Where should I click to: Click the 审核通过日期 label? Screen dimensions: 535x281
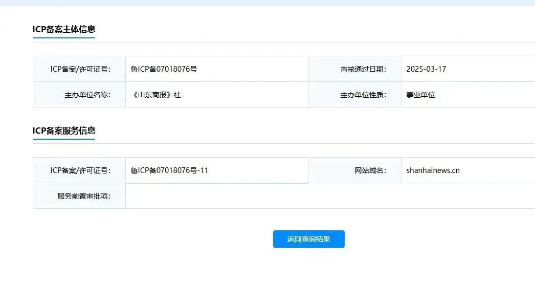[x=363, y=69]
